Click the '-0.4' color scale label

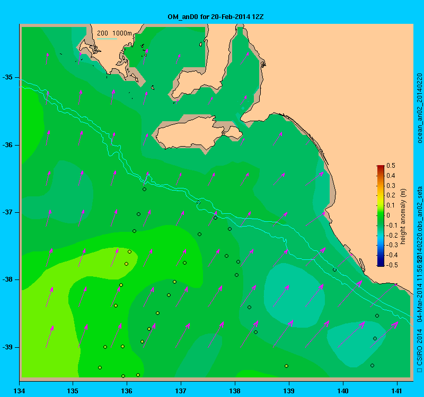coord(392,255)
